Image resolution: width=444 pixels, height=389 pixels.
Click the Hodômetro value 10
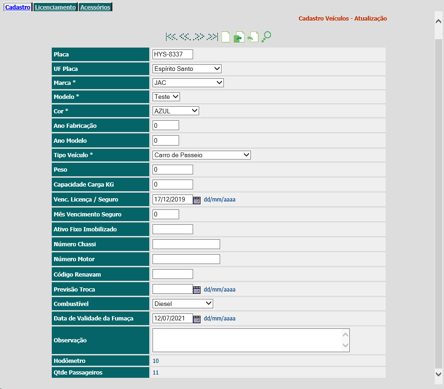[x=155, y=361]
